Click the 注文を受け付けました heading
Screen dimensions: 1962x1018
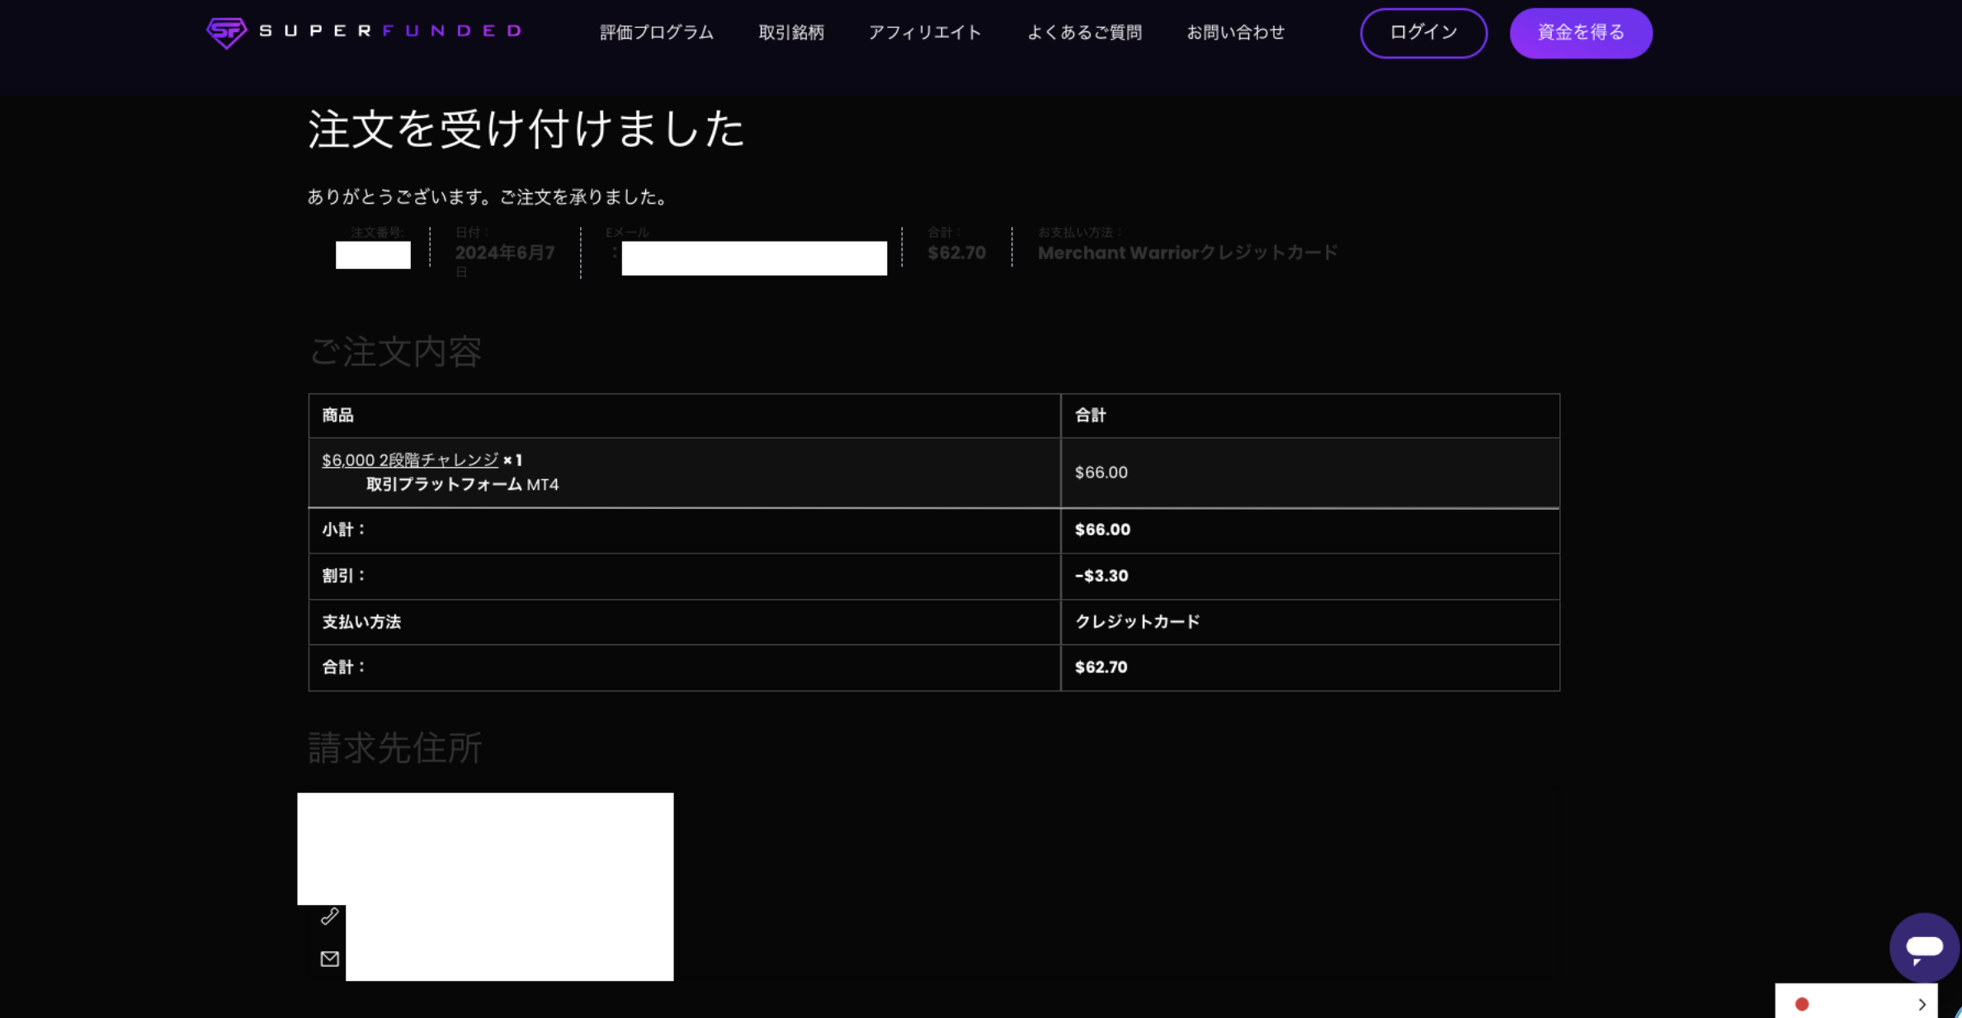pos(526,130)
